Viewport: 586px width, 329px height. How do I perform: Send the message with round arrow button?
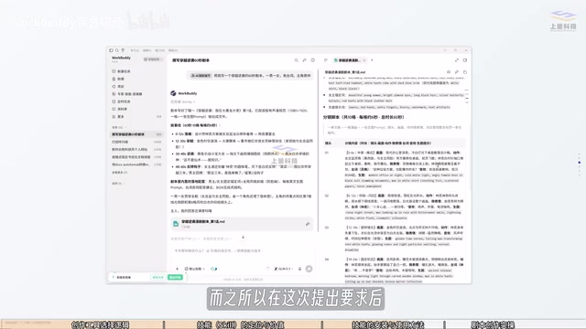tap(309, 269)
